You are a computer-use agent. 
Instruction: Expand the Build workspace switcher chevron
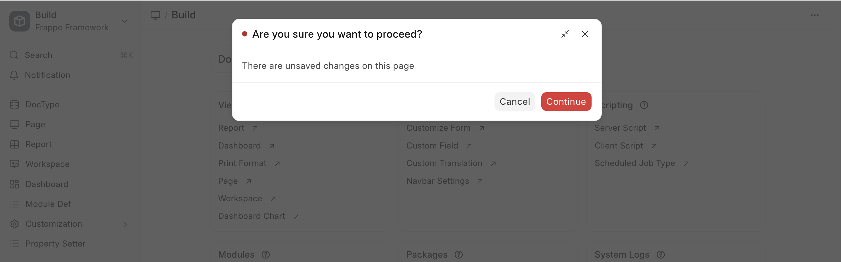pos(125,21)
